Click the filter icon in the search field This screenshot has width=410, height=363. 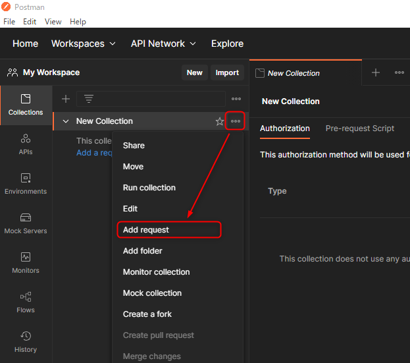click(89, 99)
